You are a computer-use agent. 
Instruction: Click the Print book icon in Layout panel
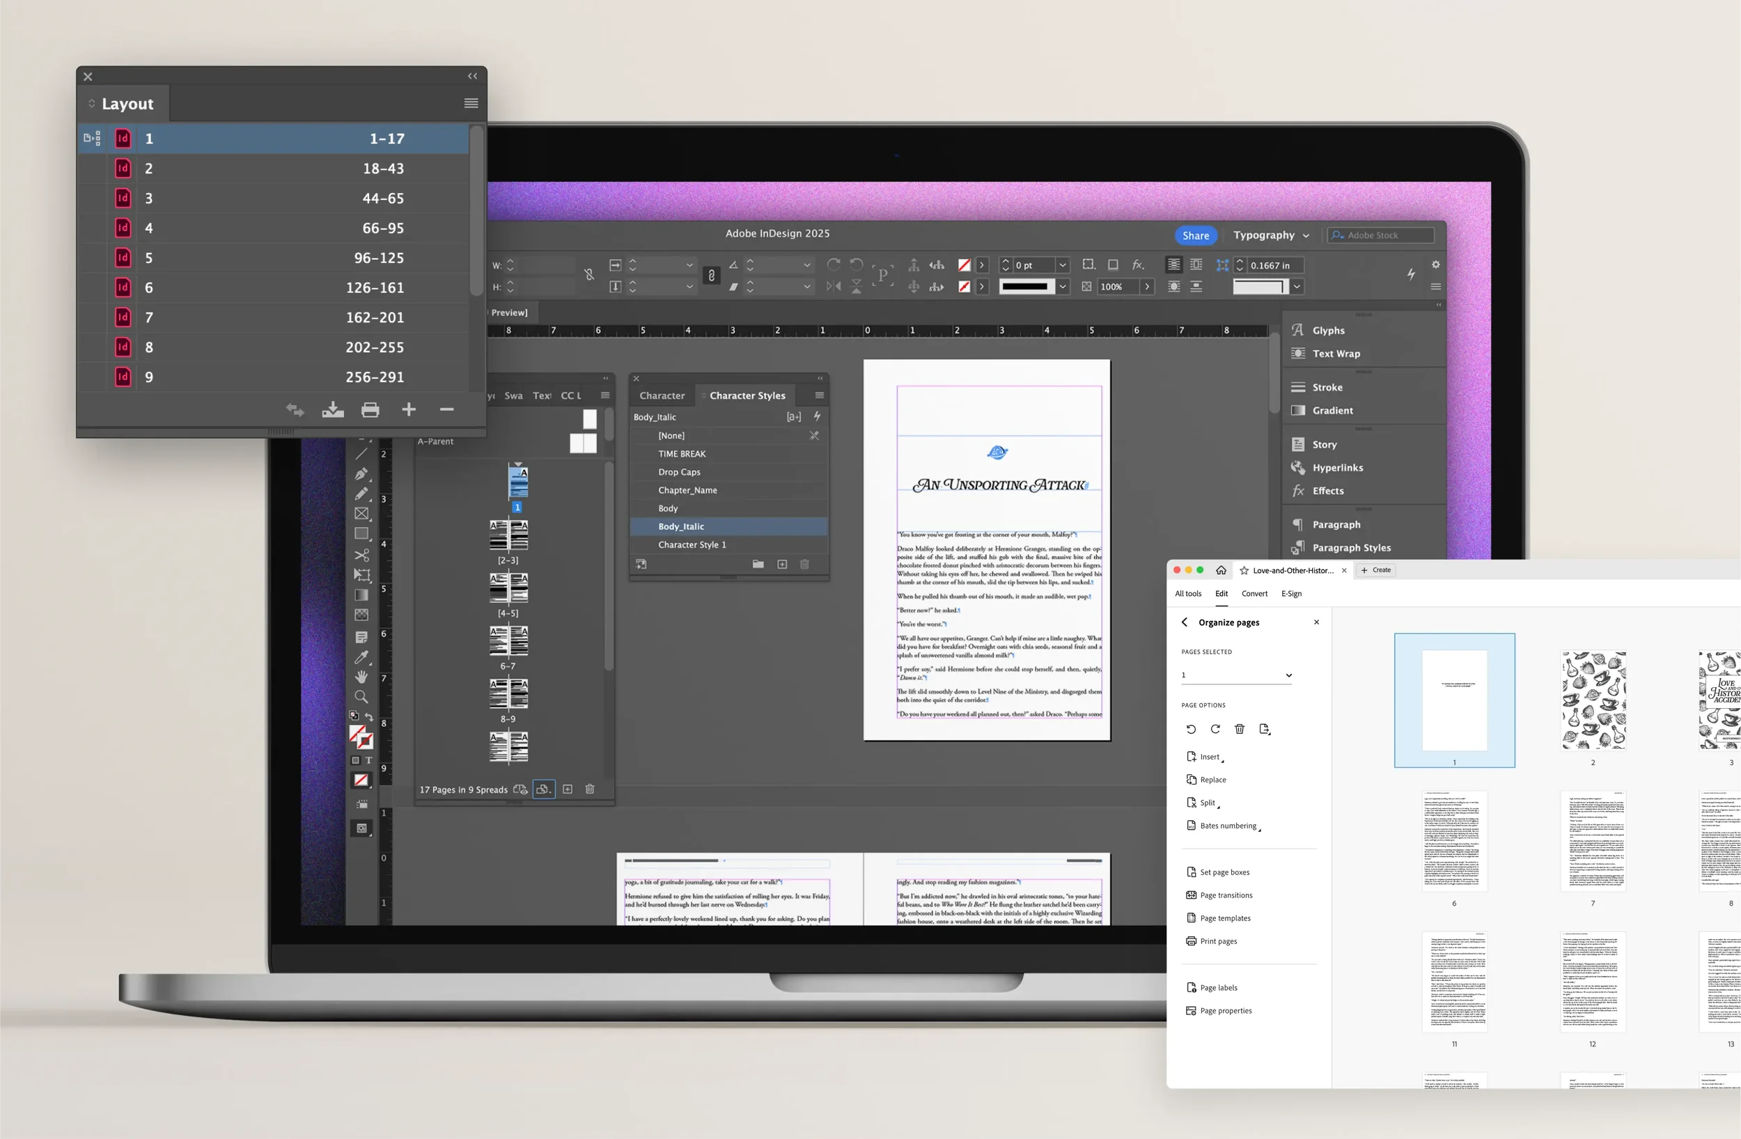tap(370, 409)
